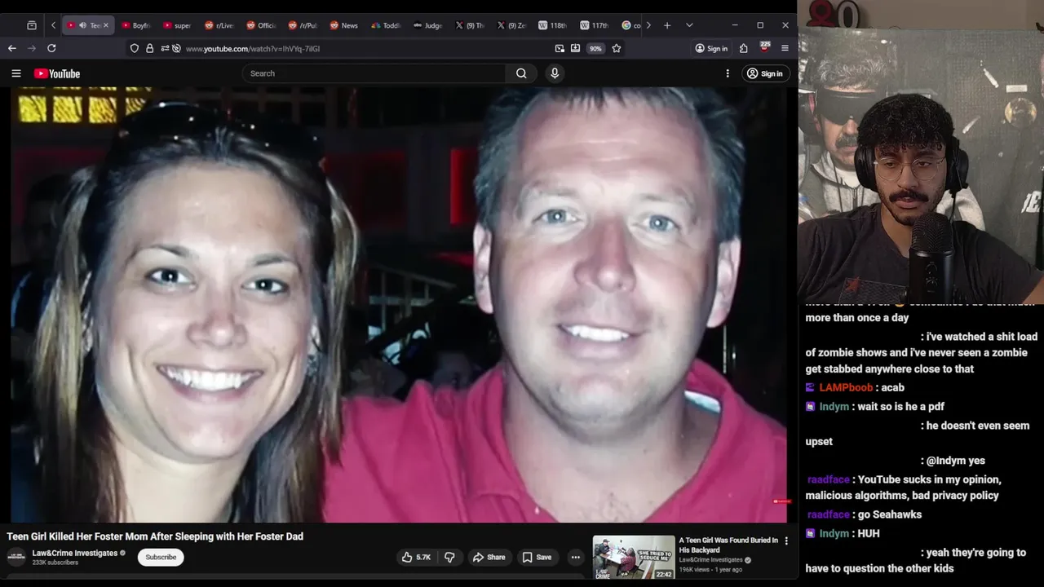Click the red progress indicator on video
The width and height of the screenshot is (1044, 587).
(x=781, y=501)
